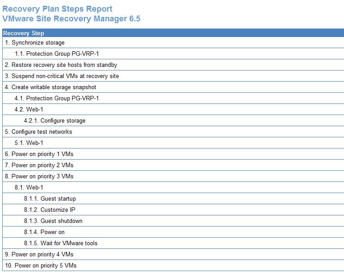The height and width of the screenshot is (276, 344).
Task: Select row '10. Power on priority 5 VMs'
Action: point(173,266)
